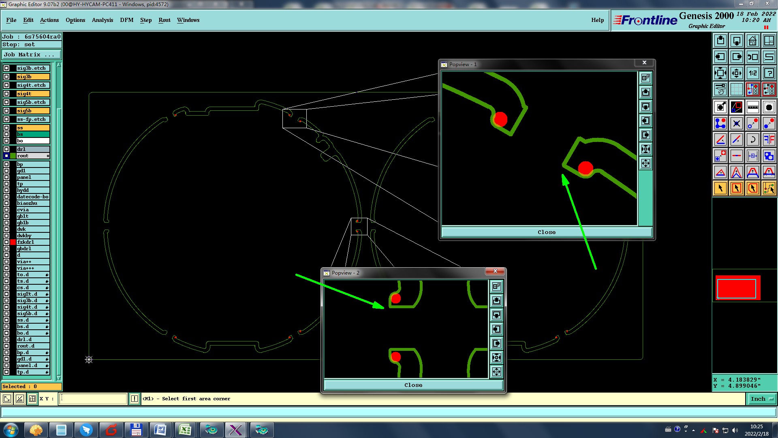Pan the view right with the right-arrow icon
This screenshot has width=778, height=438.
point(737,57)
